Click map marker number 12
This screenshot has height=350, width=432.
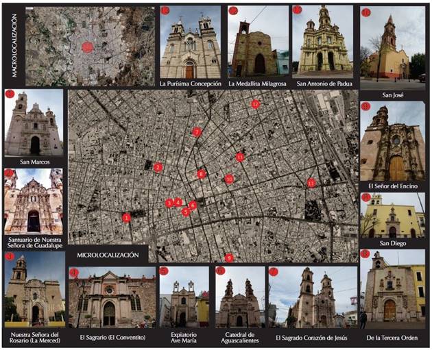(255, 104)
